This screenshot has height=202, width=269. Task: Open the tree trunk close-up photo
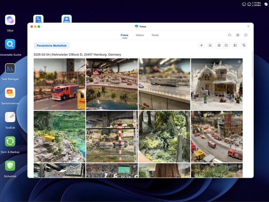pos(164,171)
